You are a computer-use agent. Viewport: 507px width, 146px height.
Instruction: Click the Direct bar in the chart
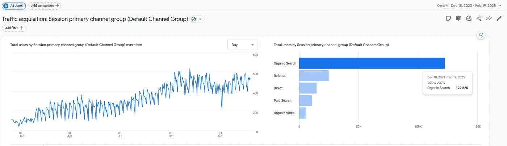pyautogui.click(x=308, y=88)
